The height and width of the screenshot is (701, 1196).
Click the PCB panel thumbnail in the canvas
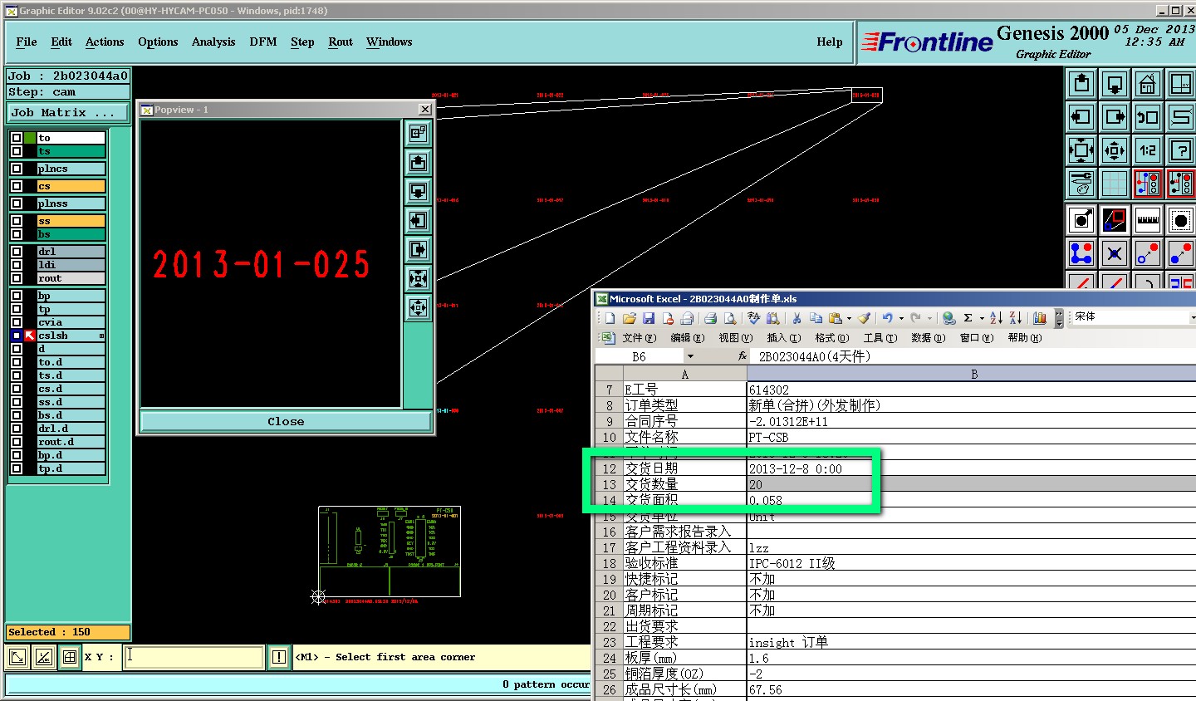tap(390, 551)
